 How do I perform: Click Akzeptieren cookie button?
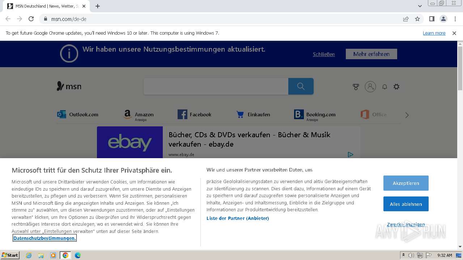[406, 183]
